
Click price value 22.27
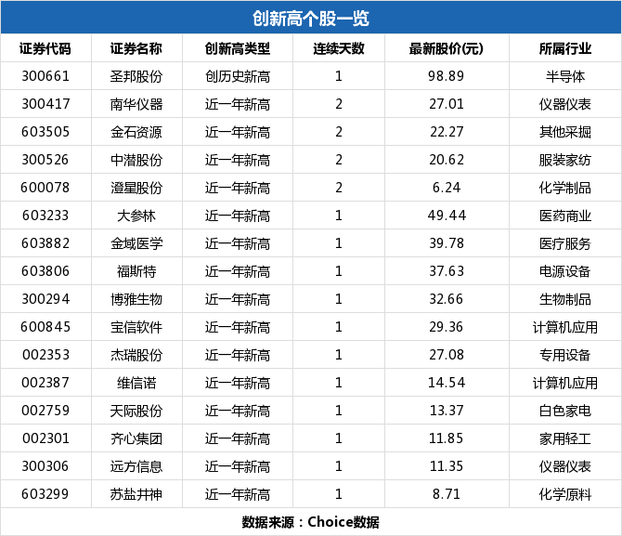[447, 132]
